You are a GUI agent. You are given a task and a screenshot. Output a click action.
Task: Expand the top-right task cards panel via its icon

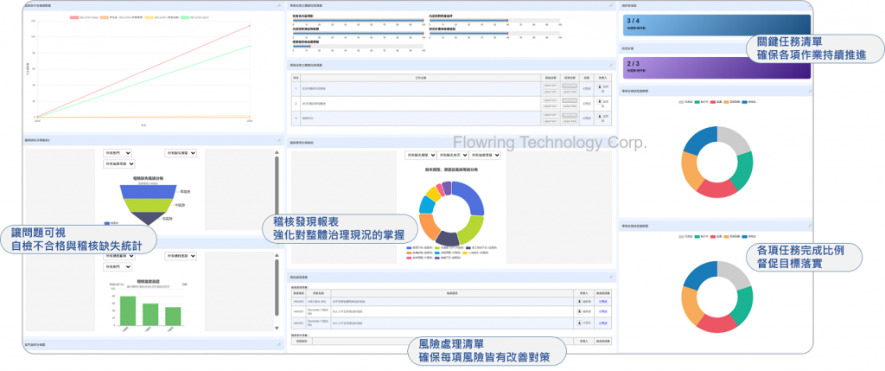811,6
